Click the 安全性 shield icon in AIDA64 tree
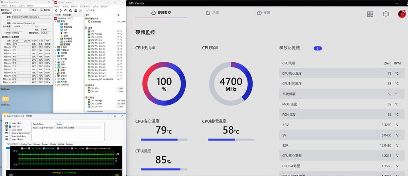408x176 pixels. [x=59, y=76]
